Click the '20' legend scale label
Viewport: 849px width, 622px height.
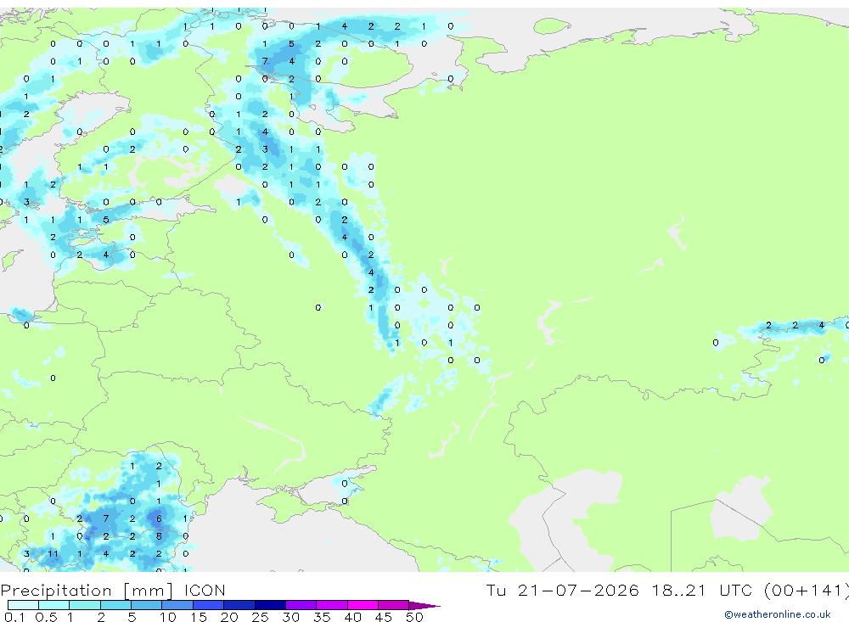click(229, 617)
